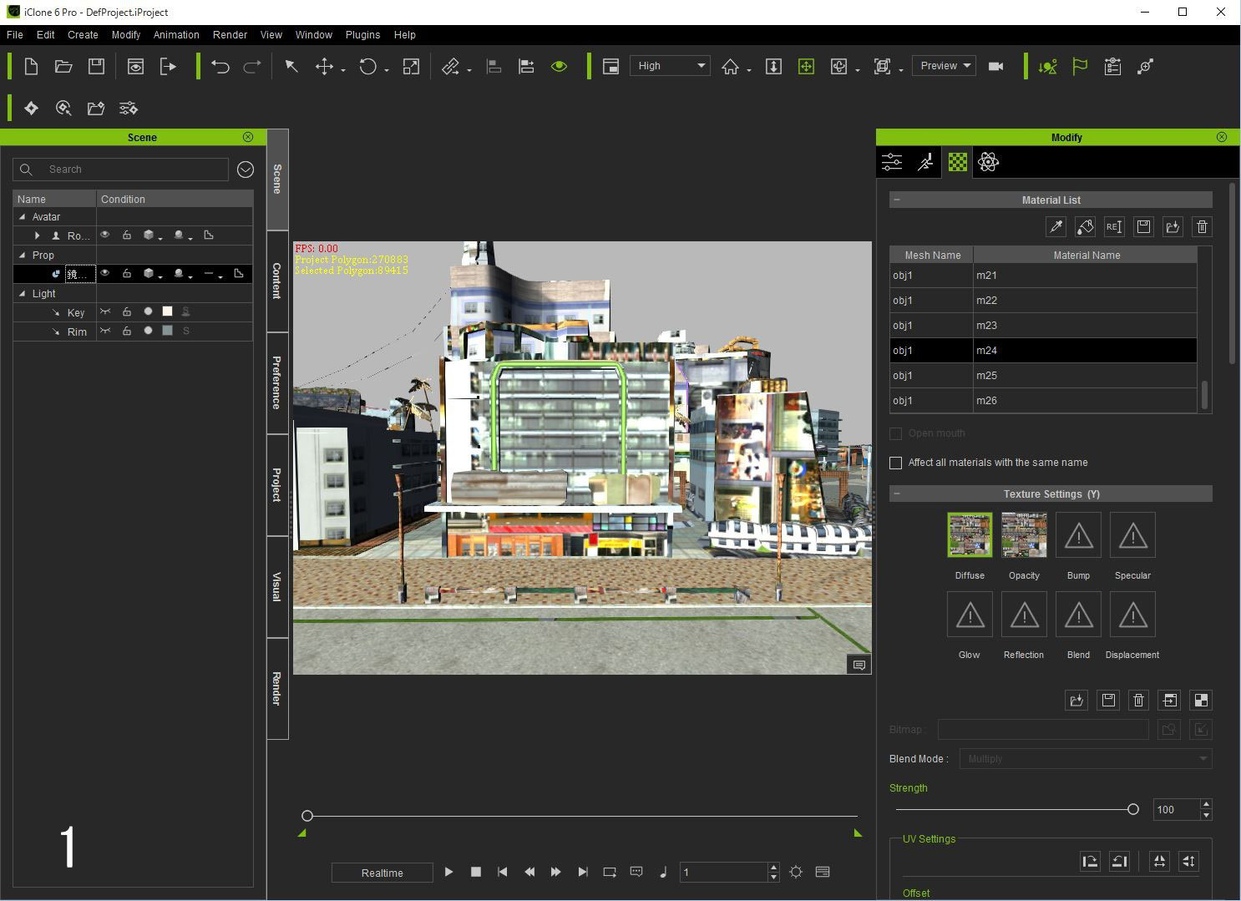Click the Scene search field
The image size is (1241, 901).
[121, 170]
